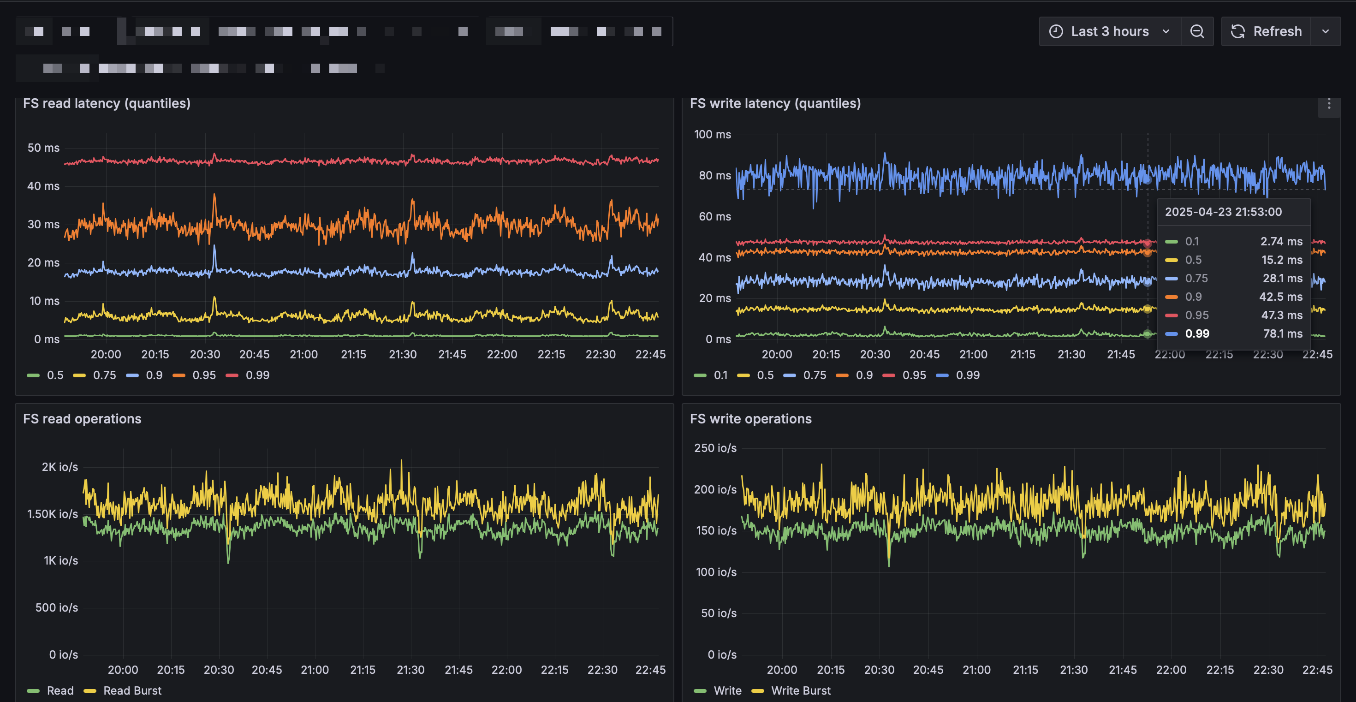
Task: Click the green Write legend color swatch
Action: point(700,691)
